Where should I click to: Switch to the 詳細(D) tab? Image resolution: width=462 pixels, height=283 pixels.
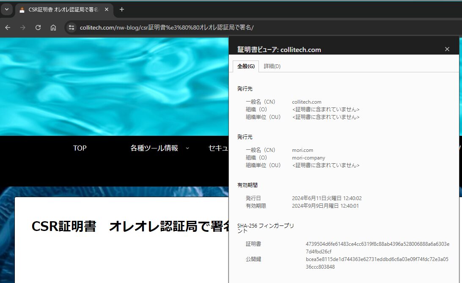click(x=272, y=66)
